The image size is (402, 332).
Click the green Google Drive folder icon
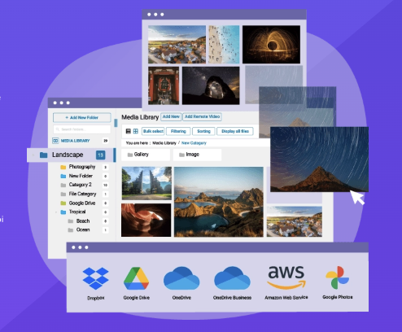pyautogui.click(x=63, y=203)
